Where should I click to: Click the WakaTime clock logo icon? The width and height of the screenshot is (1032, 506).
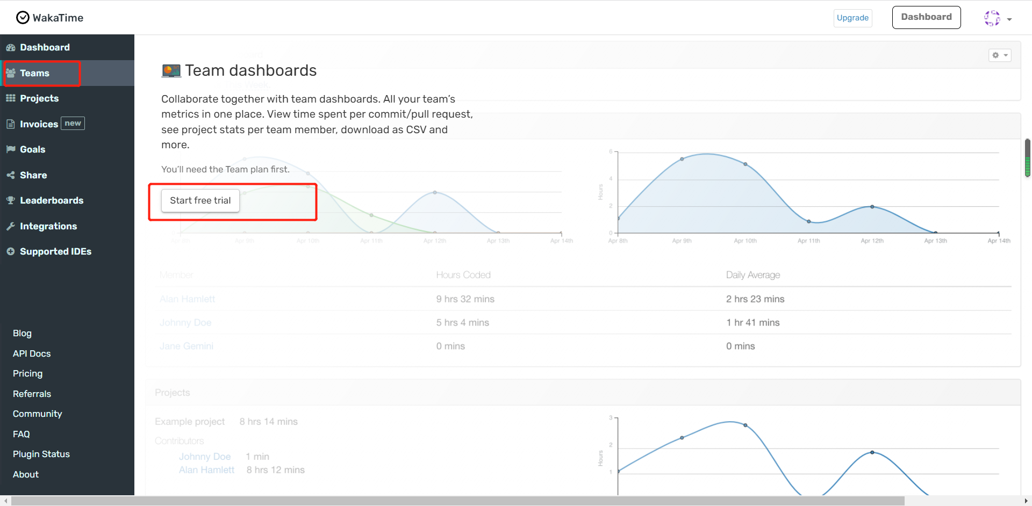(23, 18)
